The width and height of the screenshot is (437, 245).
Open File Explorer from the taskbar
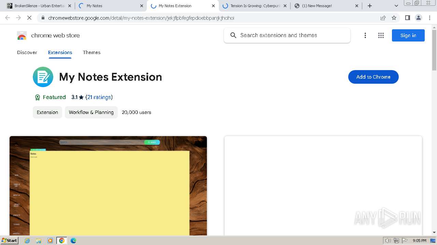[x=39, y=241]
